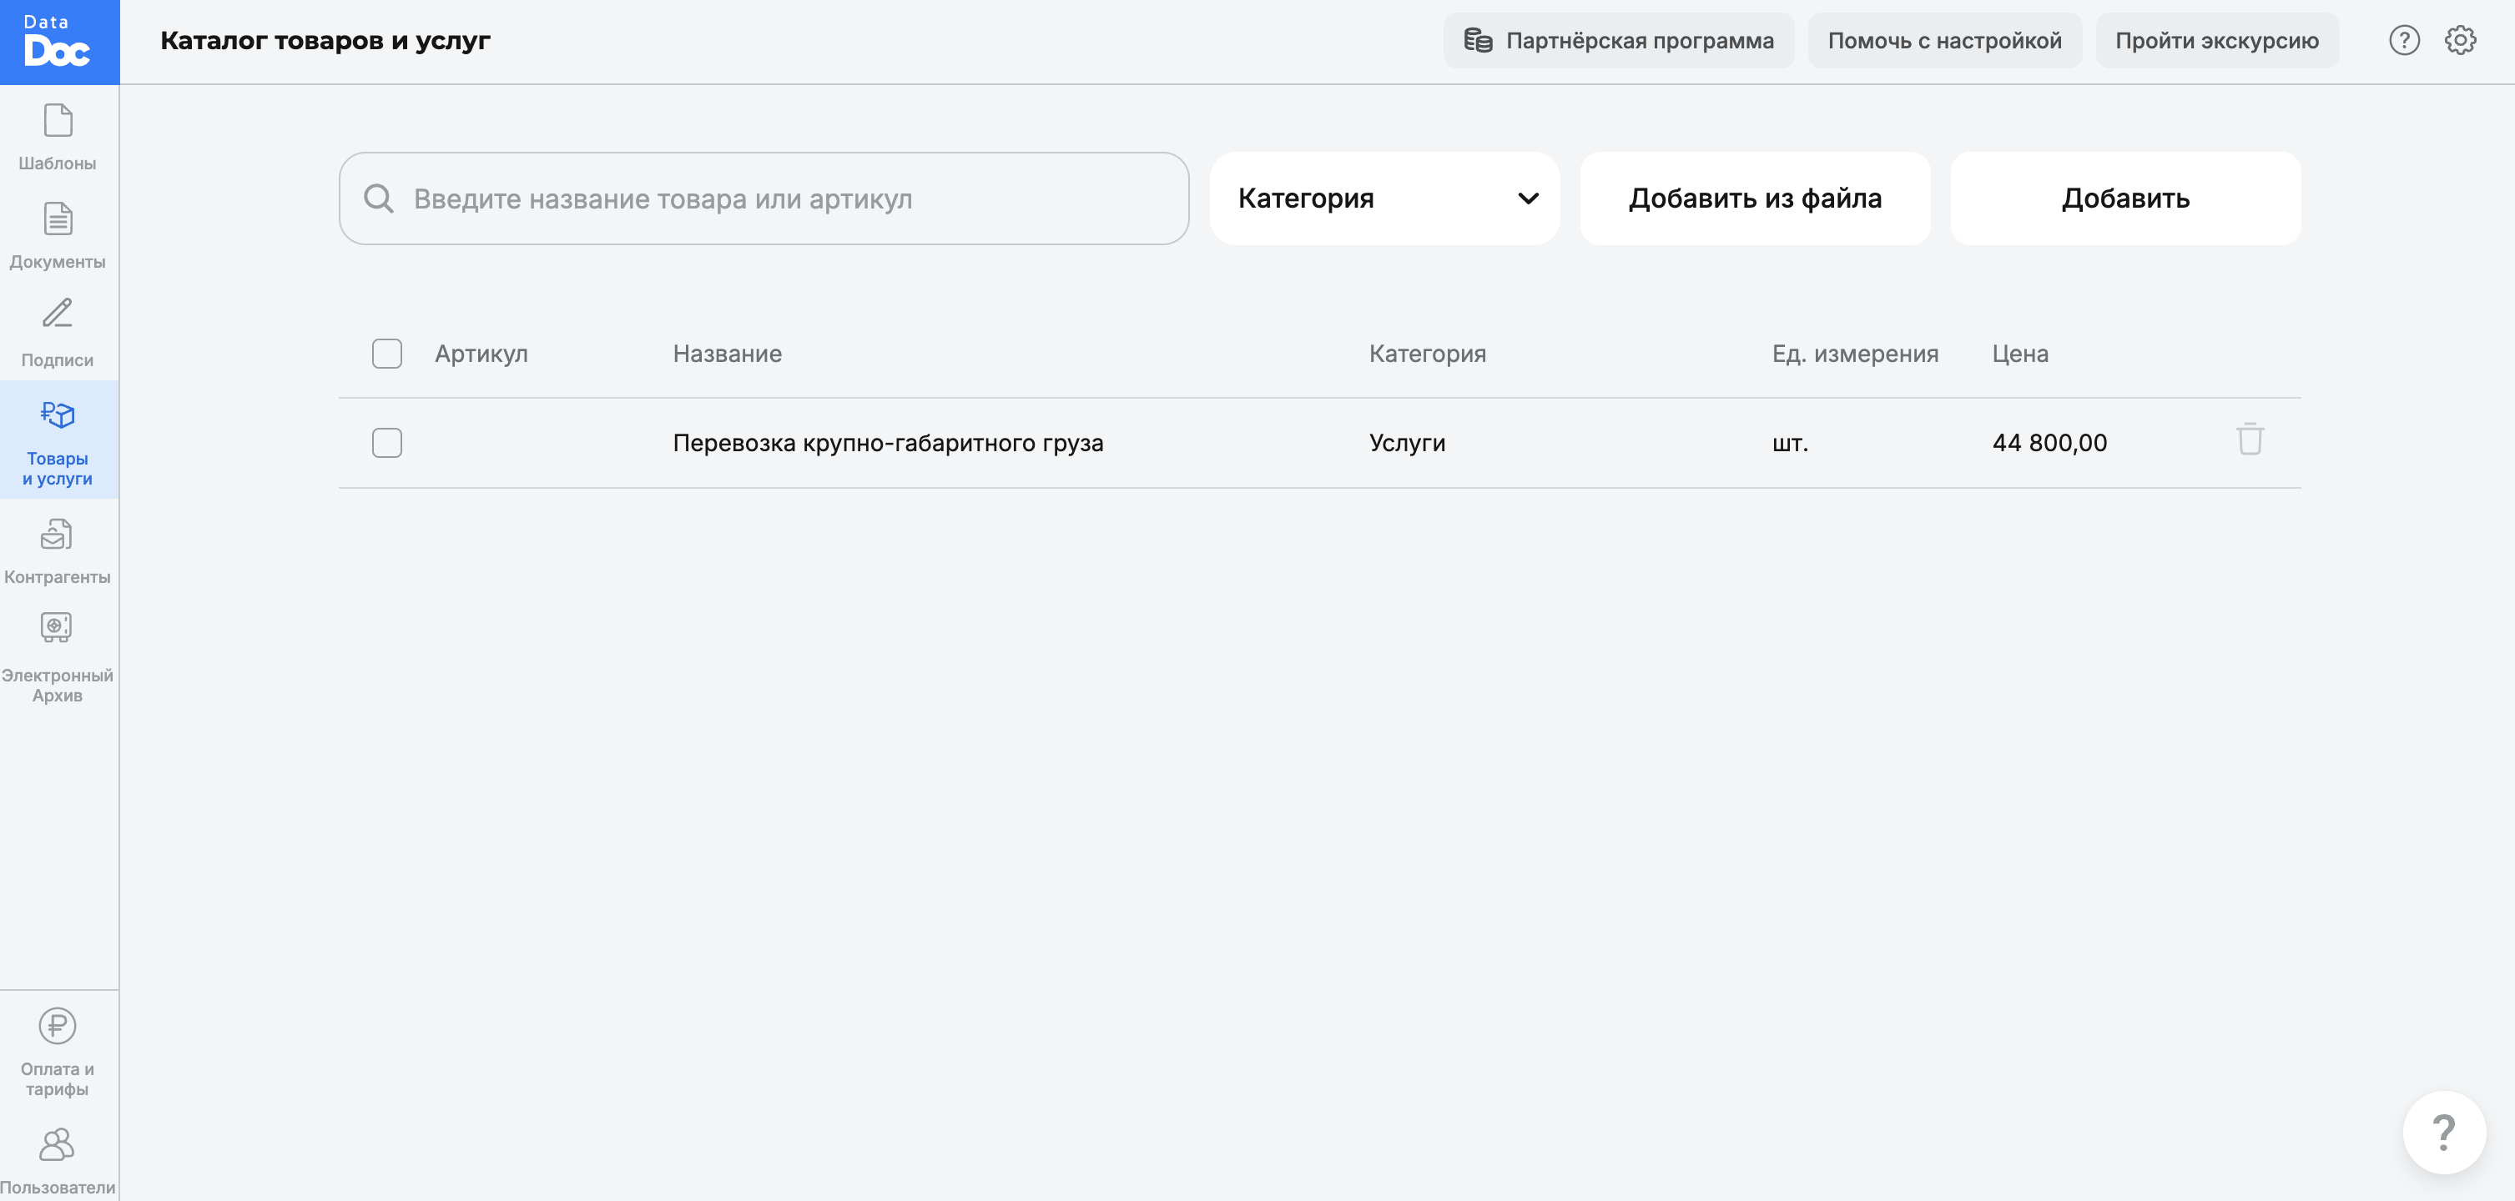Check the select-all checkbox in table header
The height and width of the screenshot is (1201, 2515).
pos(386,353)
